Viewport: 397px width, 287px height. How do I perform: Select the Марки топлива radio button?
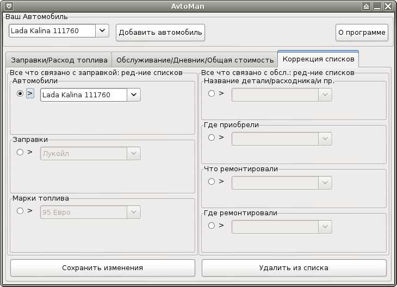coord(20,210)
